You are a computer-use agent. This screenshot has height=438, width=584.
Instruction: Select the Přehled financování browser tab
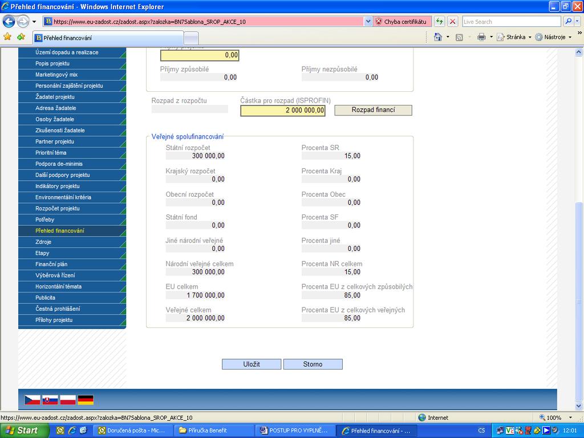(x=108, y=38)
